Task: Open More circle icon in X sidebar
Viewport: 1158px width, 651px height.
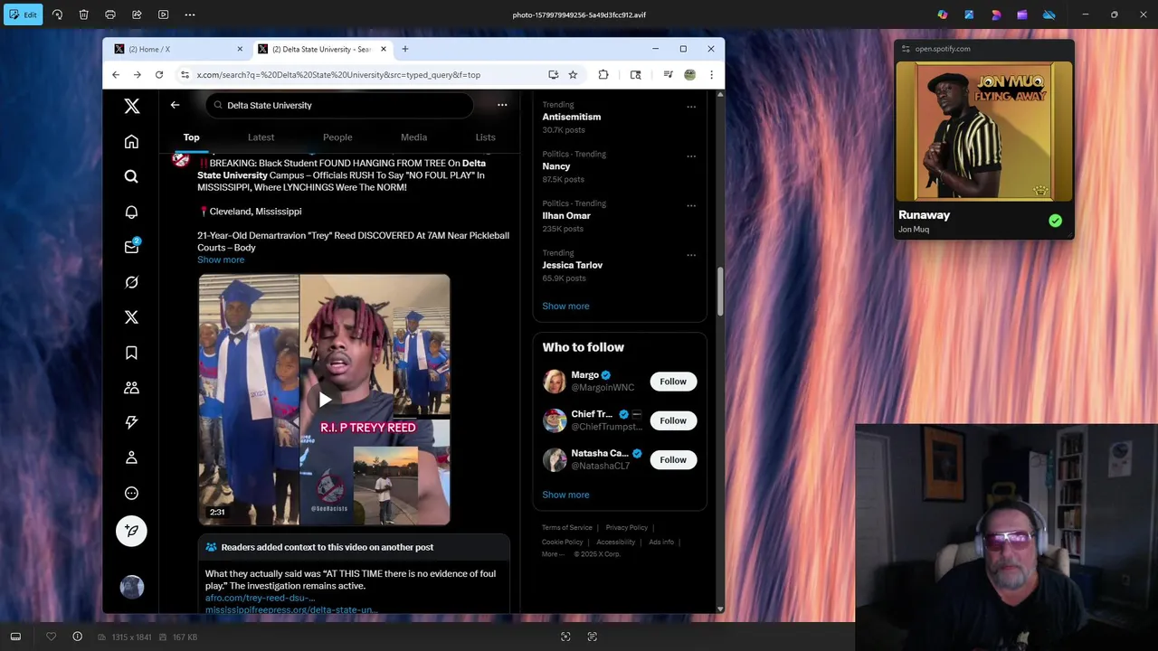Action: (x=132, y=493)
